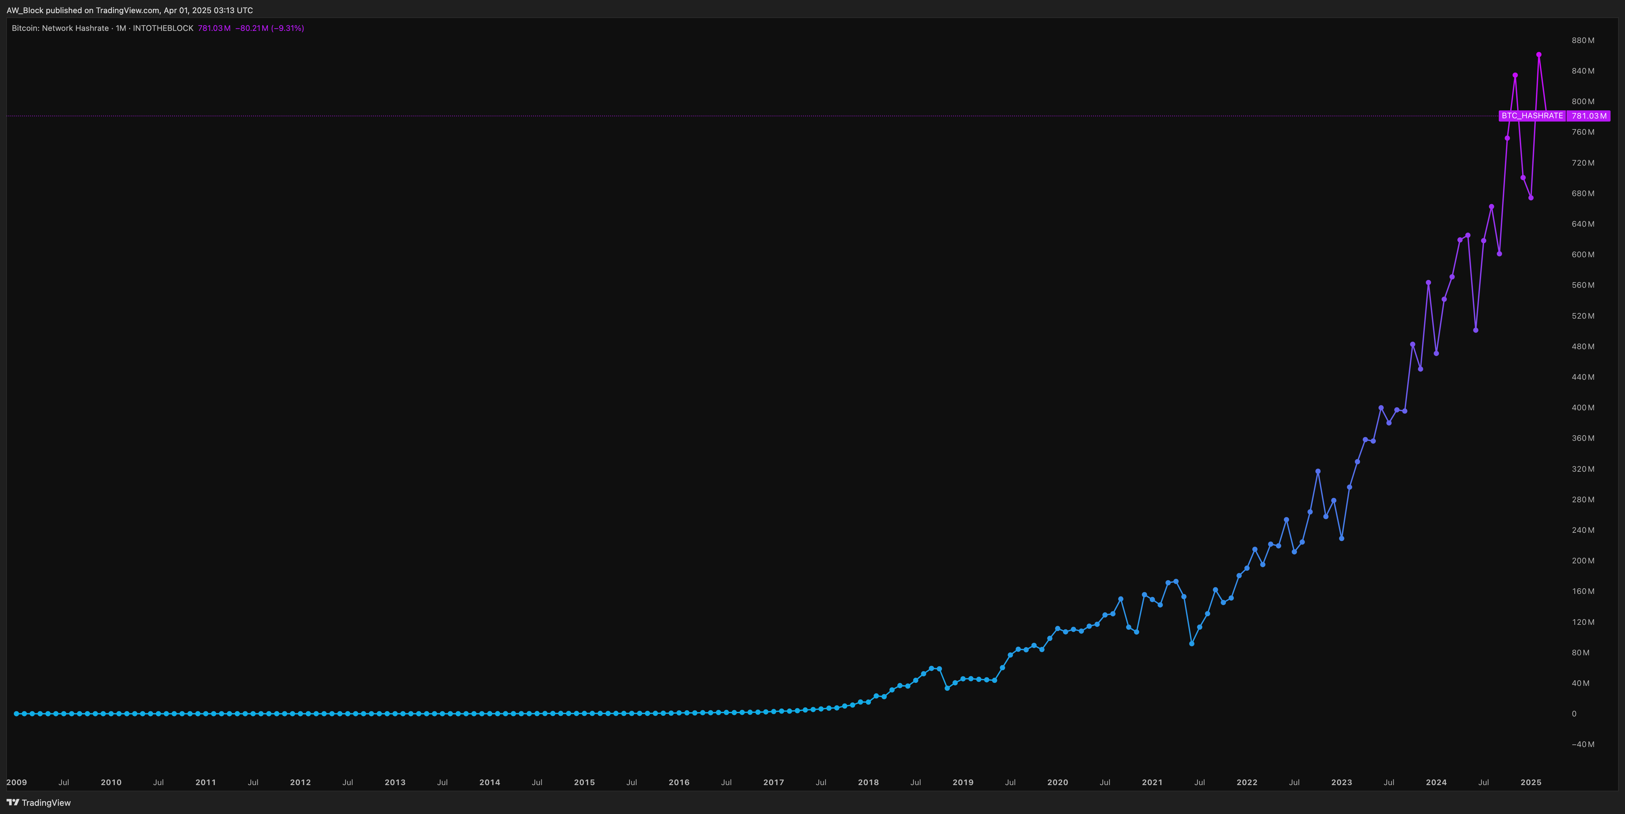Click the TradingView logo icon
1625x814 pixels.
pyautogui.click(x=12, y=803)
